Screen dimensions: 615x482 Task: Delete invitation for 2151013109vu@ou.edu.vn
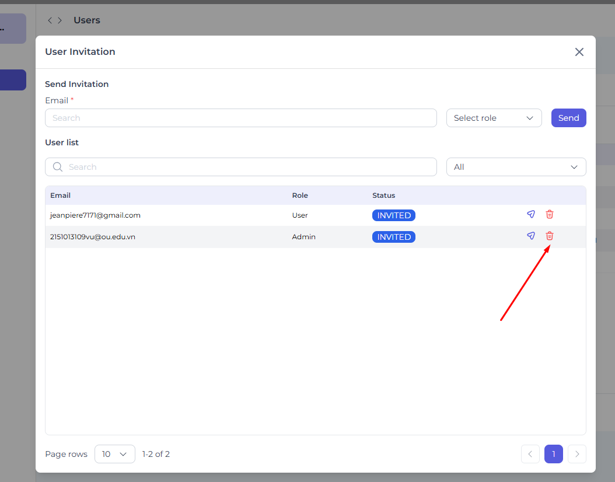click(550, 236)
